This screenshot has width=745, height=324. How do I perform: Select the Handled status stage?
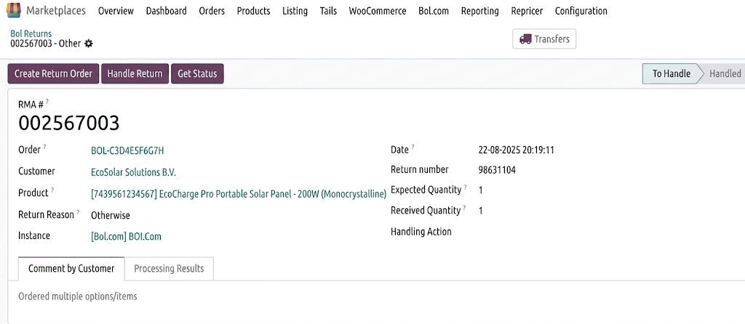coord(725,73)
